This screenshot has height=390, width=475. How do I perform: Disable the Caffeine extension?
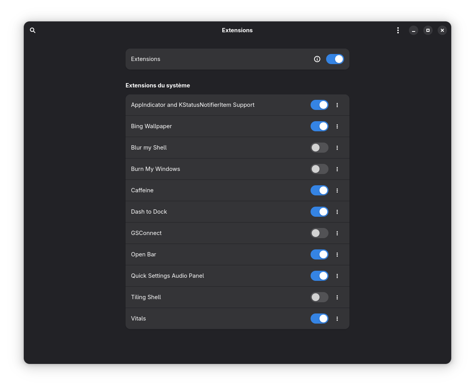[x=320, y=190]
